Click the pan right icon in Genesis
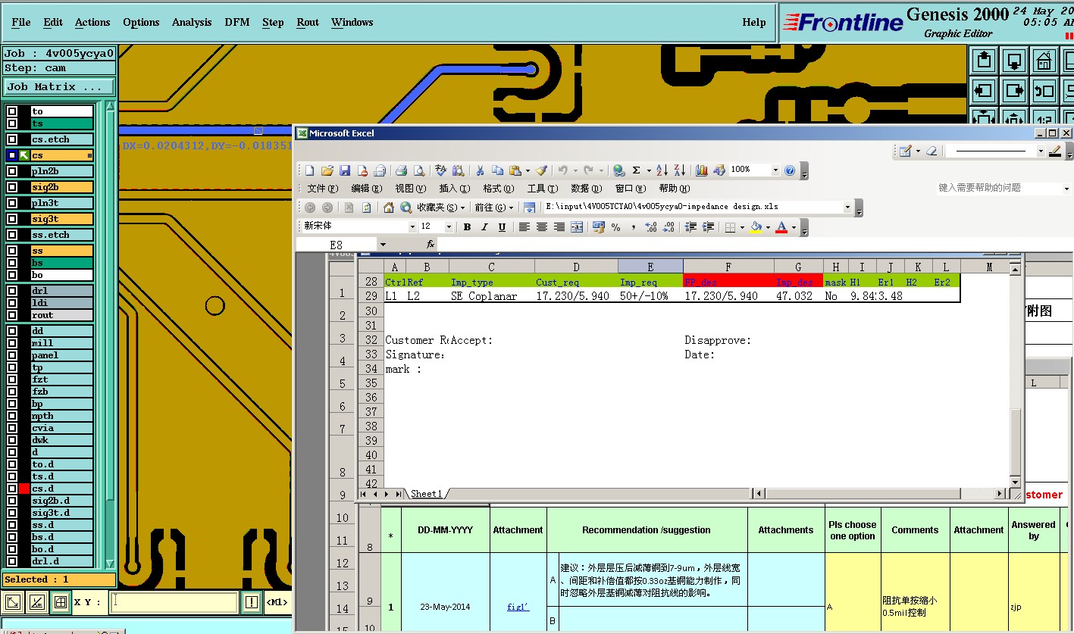Screen dimensions: 1074x634 (x=1014, y=92)
